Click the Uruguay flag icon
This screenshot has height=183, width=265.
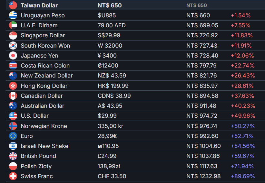click(x=13, y=15)
